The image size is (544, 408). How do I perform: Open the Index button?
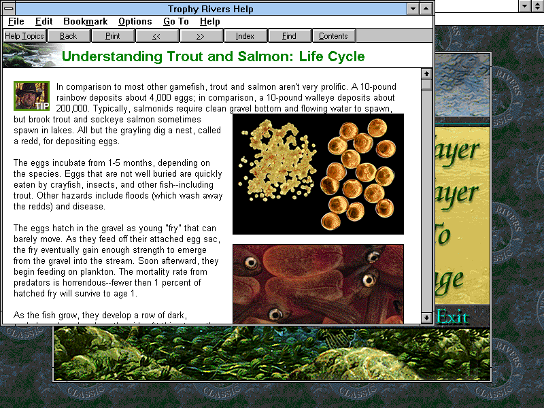[x=245, y=36]
